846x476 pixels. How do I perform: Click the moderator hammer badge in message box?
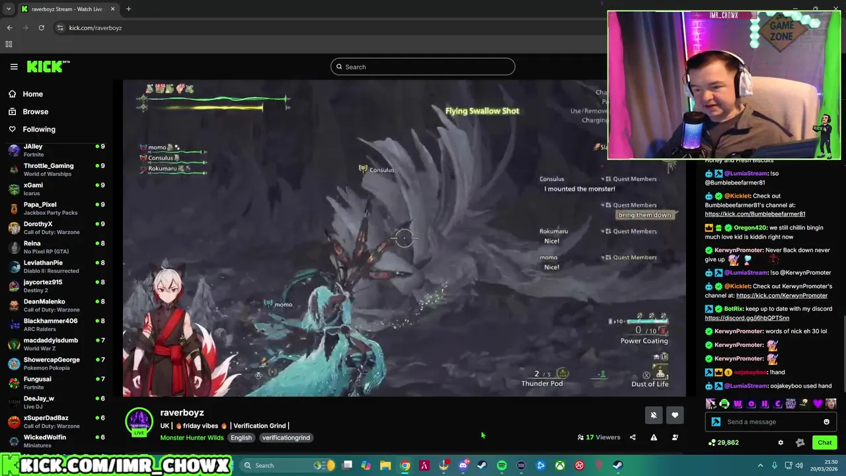pos(716,422)
